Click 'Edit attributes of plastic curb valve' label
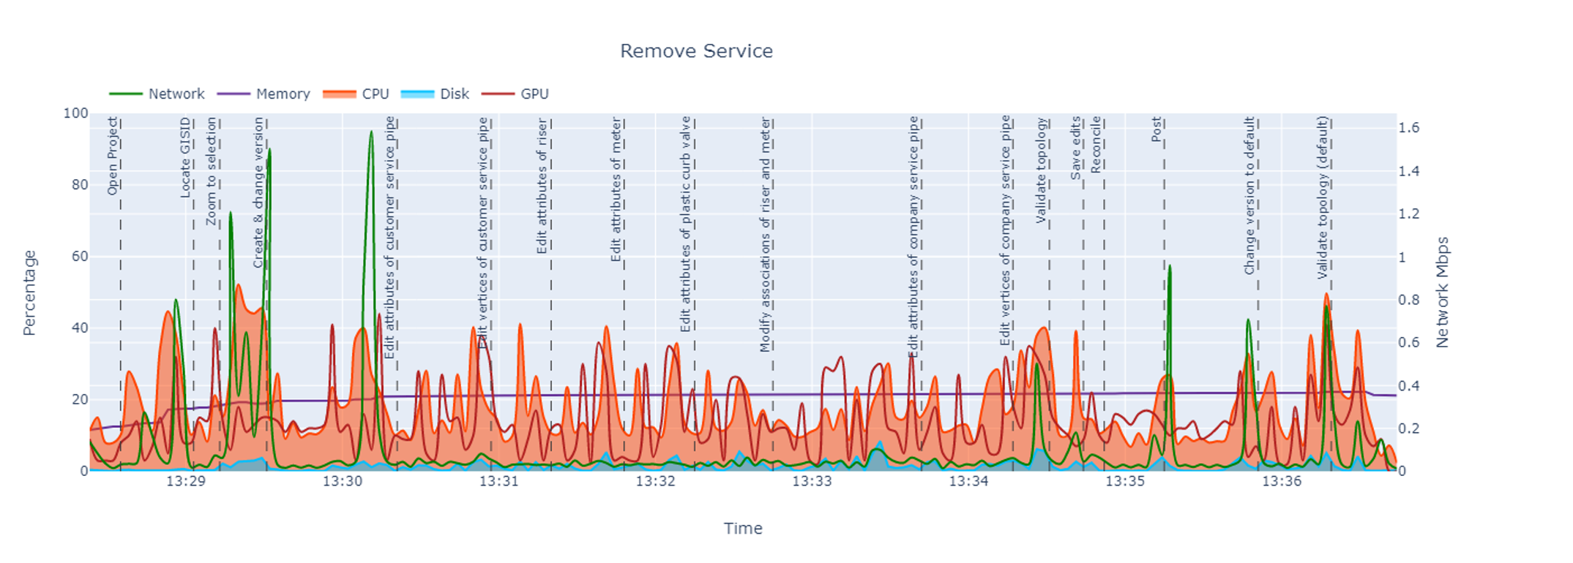The height and width of the screenshot is (563, 1573). [x=685, y=224]
